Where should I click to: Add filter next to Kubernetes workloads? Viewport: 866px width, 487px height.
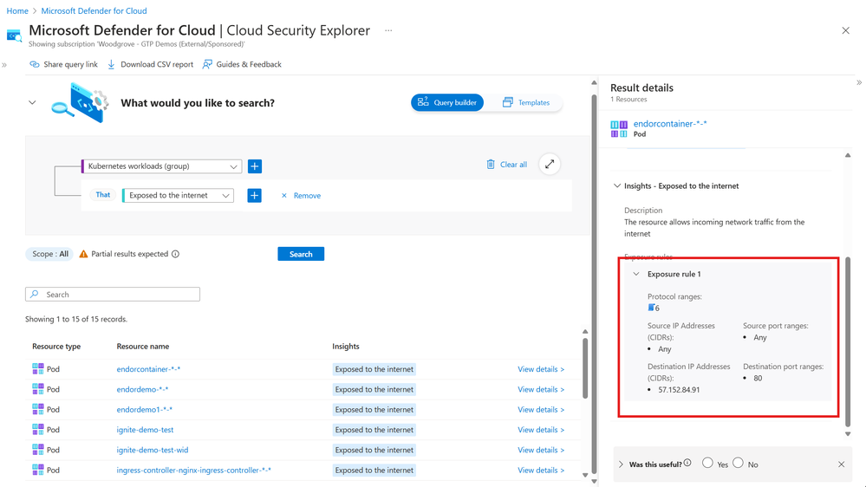tap(255, 166)
